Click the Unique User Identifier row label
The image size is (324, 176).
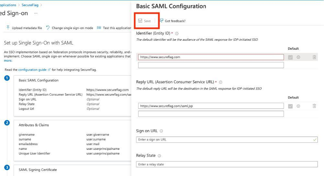(35, 153)
